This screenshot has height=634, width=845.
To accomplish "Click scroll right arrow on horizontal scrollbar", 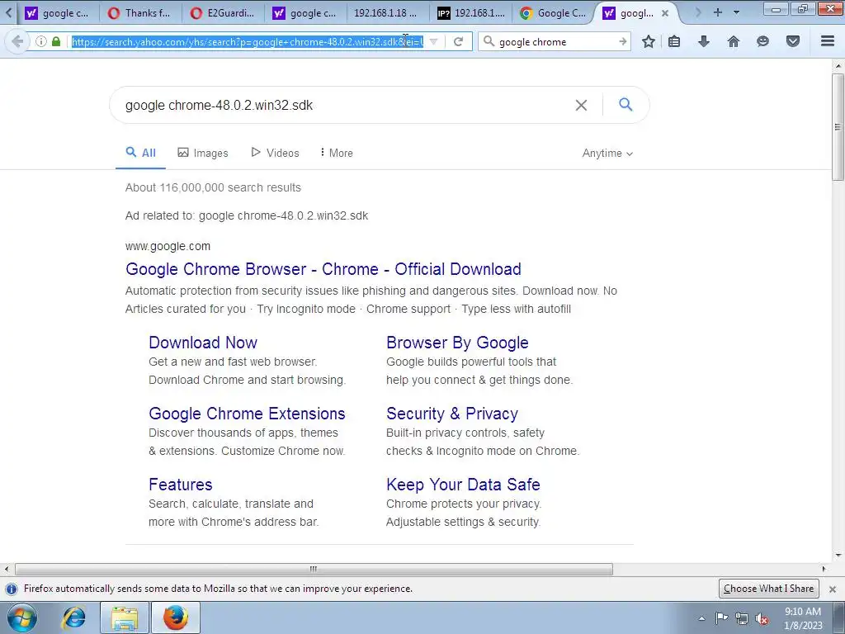I will (824, 569).
